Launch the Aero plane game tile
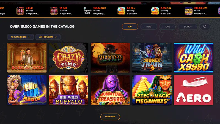 tap(194, 90)
